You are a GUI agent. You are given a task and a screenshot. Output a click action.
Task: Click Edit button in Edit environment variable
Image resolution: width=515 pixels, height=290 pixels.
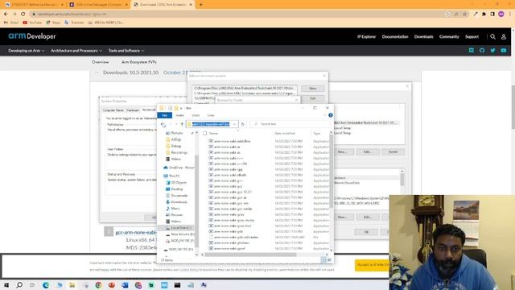click(x=313, y=98)
